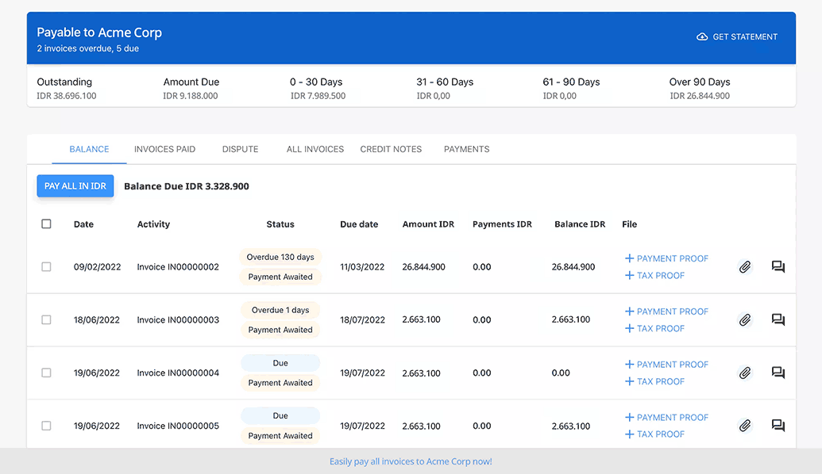Open attachments for Invoice IN00000004
The height and width of the screenshot is (474, 822).
click(745, 373)
